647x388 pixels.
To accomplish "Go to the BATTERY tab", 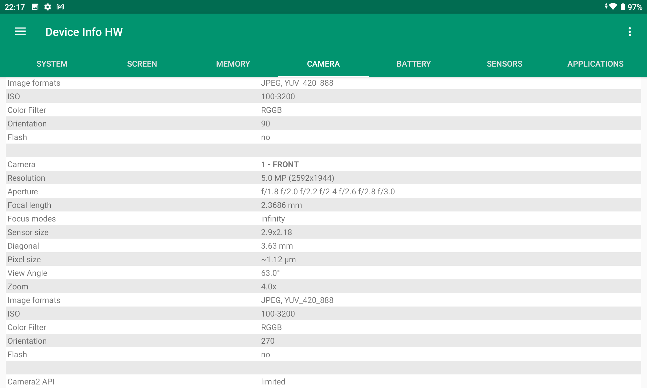I will [x=414, y=64].
